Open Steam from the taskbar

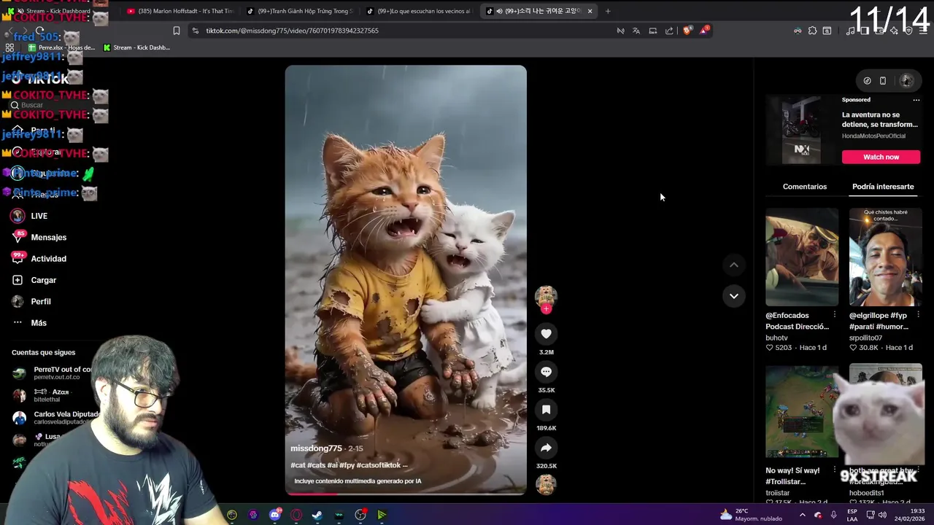pos(317,515)
